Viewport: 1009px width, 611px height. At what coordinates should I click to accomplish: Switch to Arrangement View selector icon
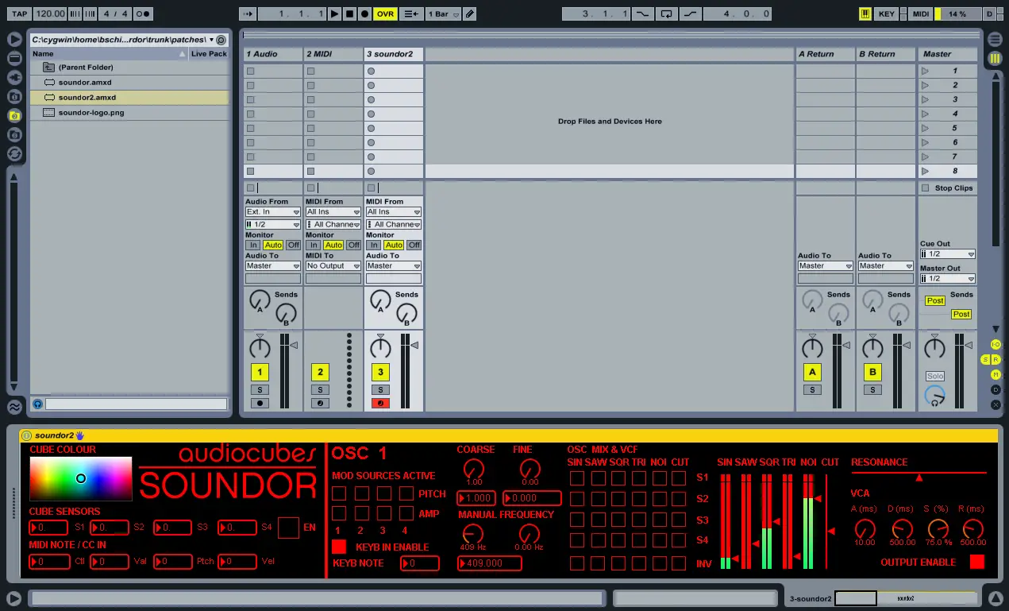(x=995, y=39)
